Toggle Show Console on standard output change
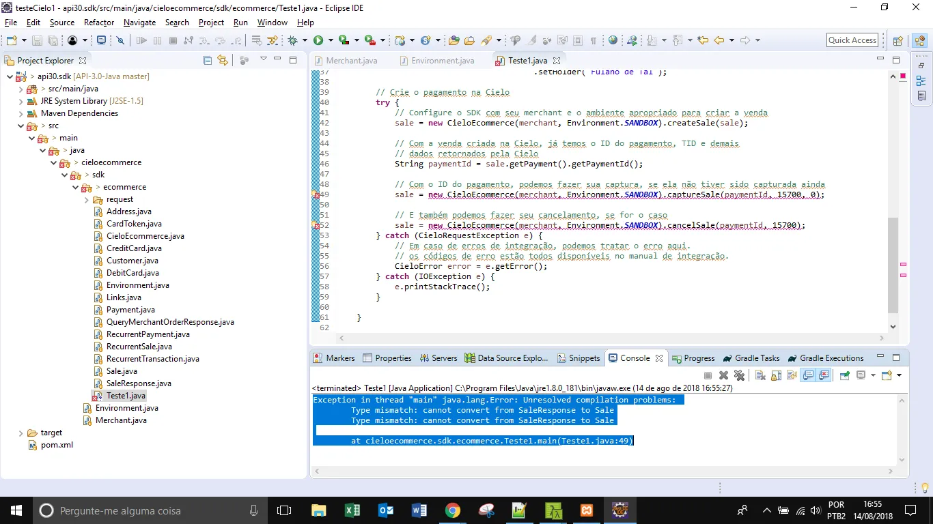Viewport: 933px width, 524px height. 808,375
